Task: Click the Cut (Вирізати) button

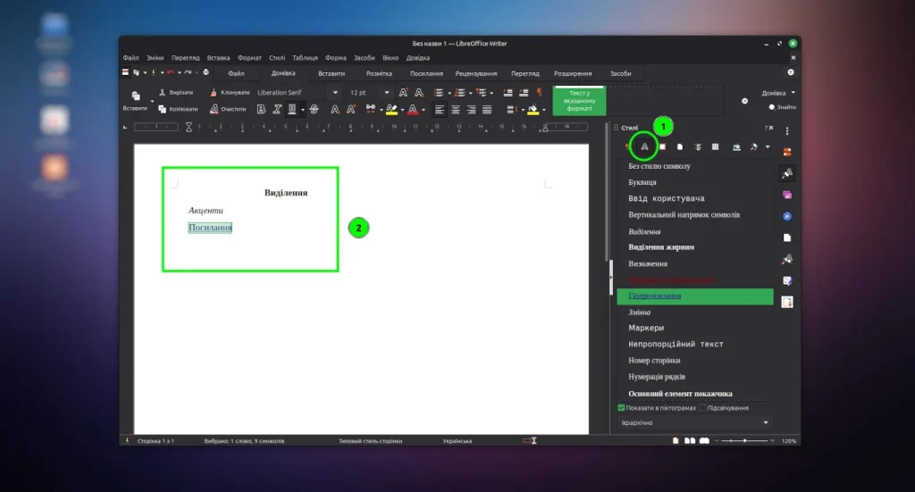Action: 176,92
